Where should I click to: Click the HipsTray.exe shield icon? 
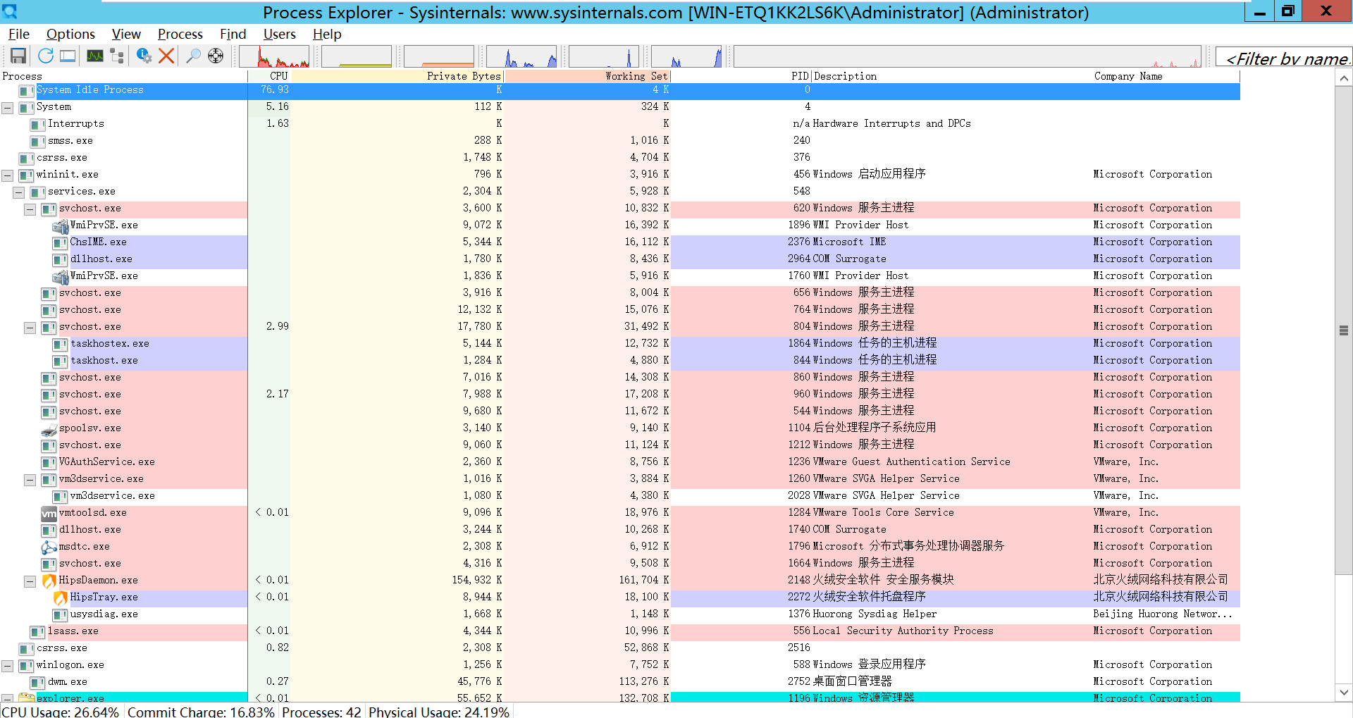[61, 598]
